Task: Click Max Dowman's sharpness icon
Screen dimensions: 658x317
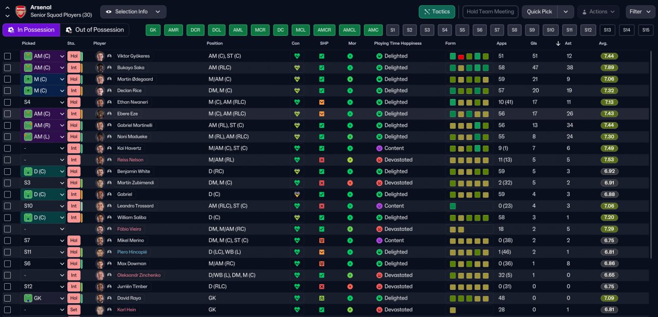Action: 322,264
